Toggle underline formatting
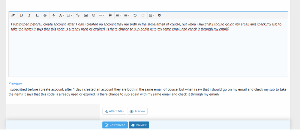This screenshot has width=300, height=130. point(37,15)
